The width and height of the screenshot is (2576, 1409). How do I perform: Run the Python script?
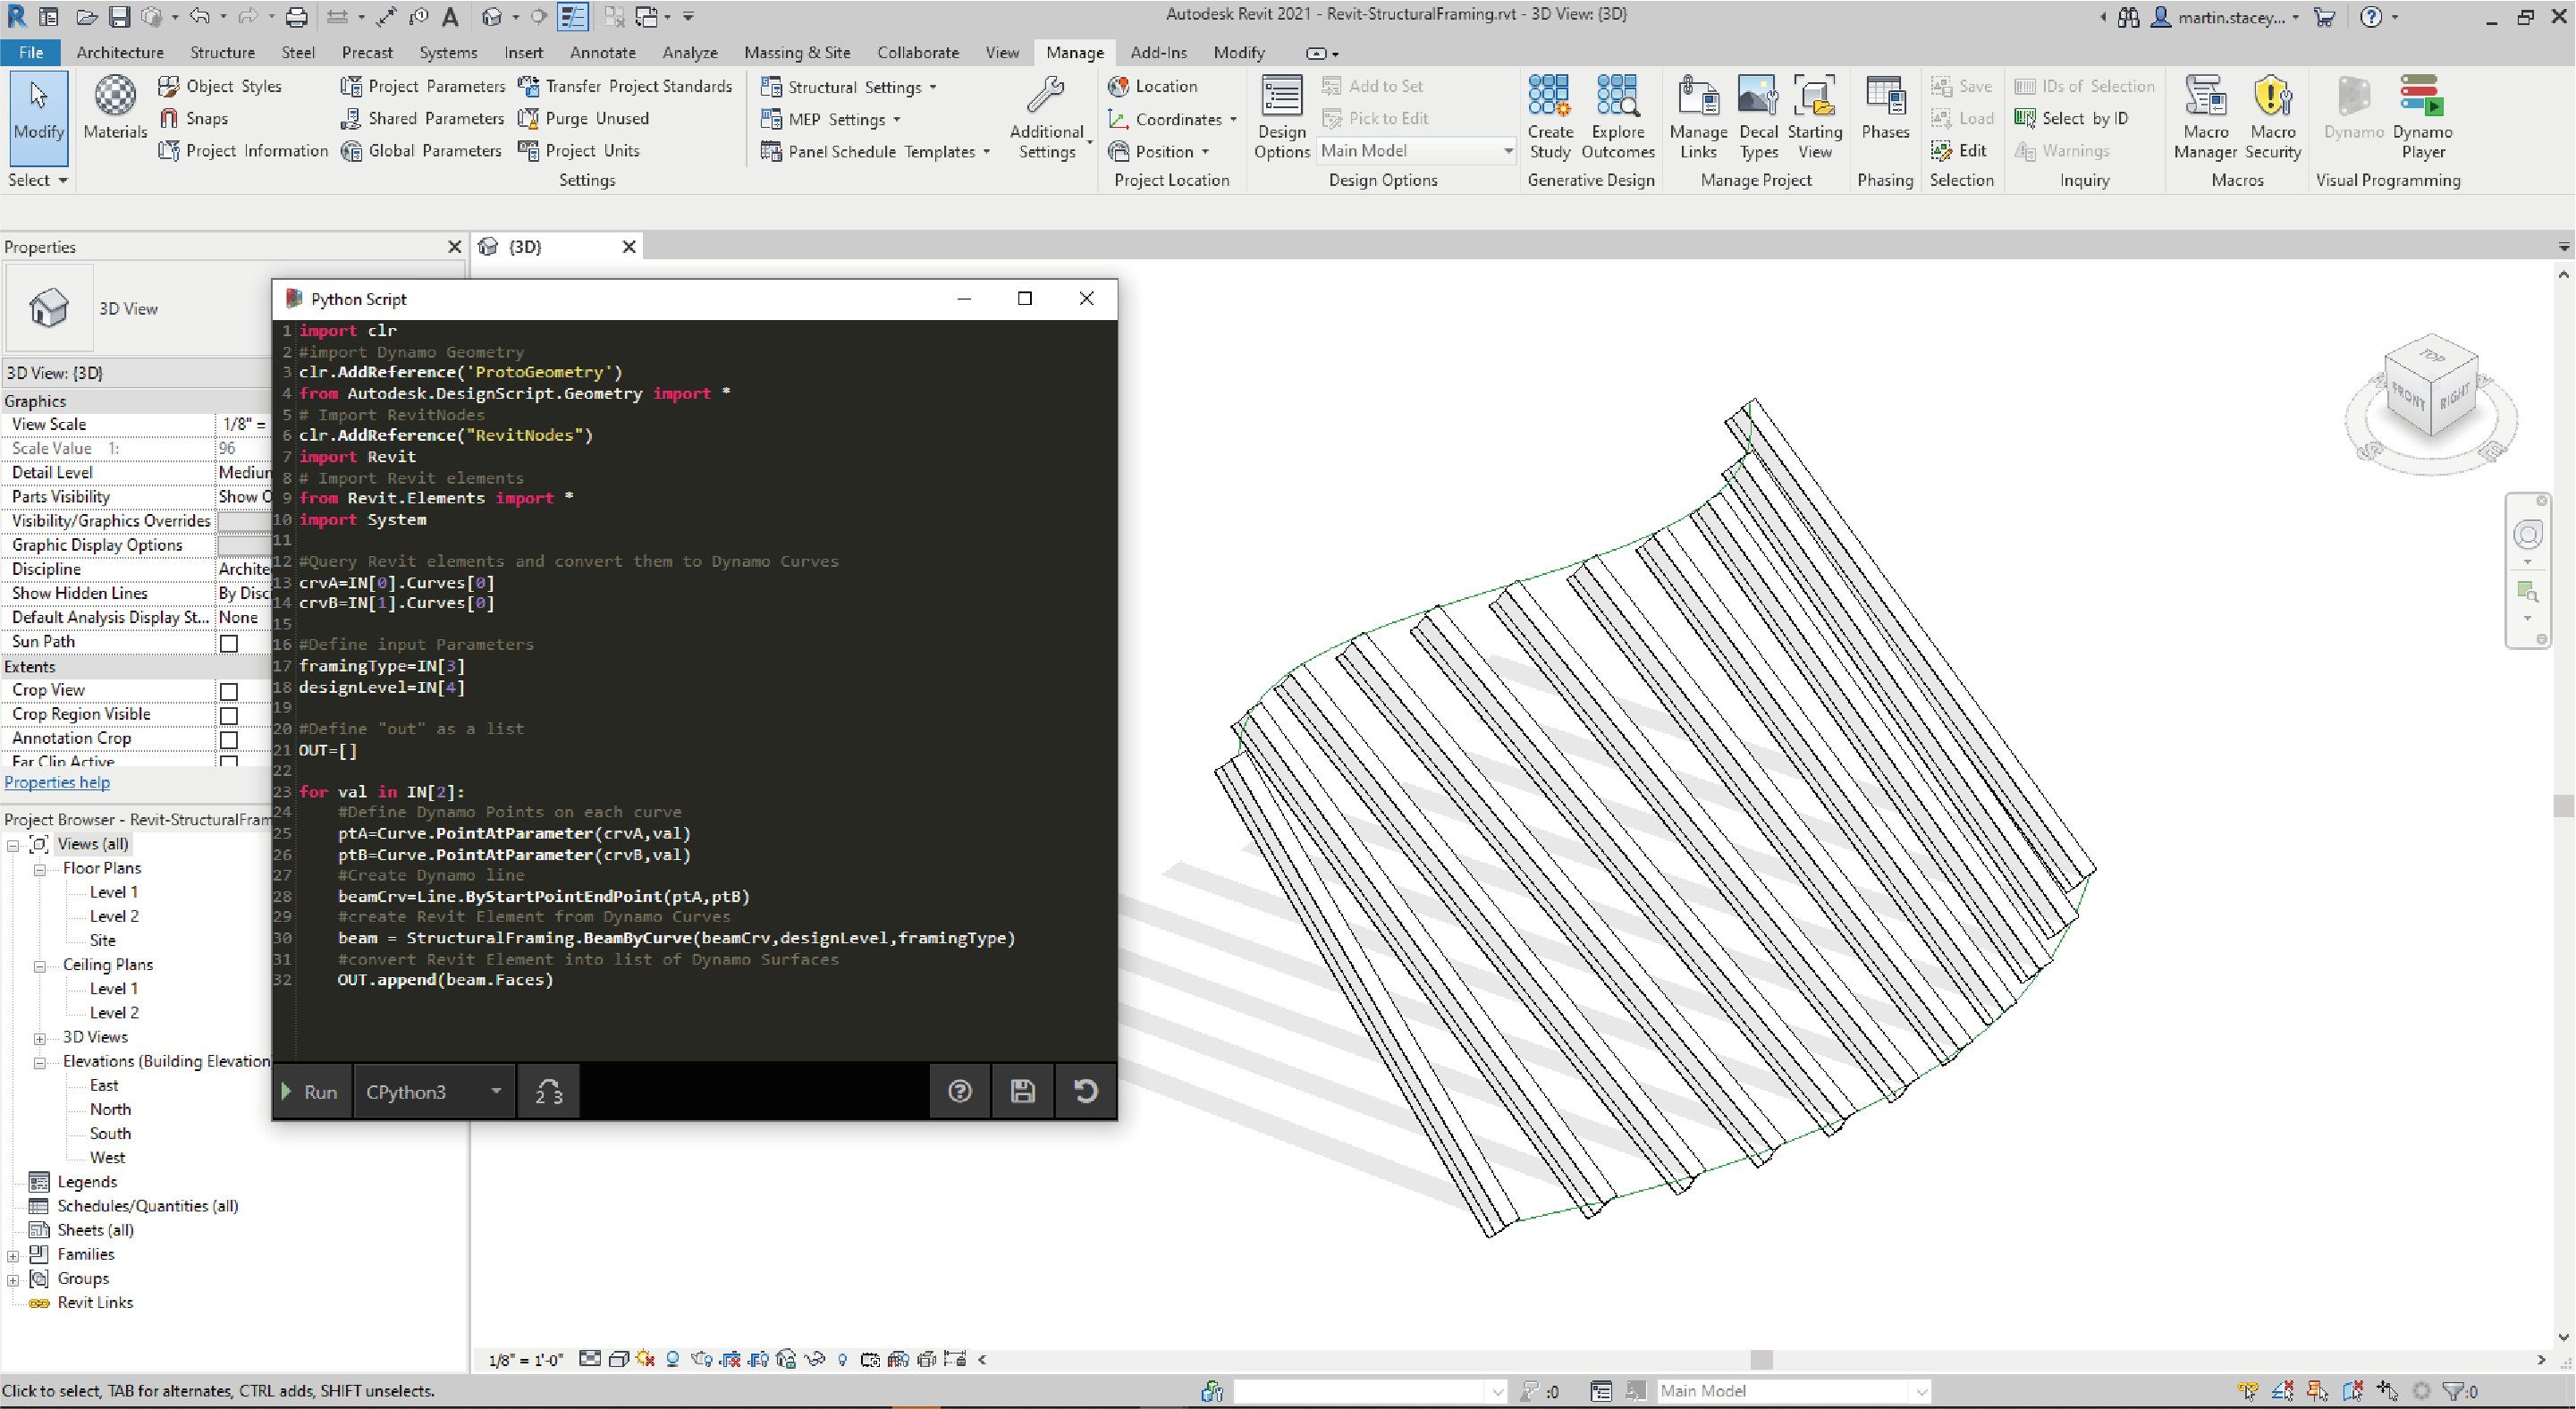click(x=310, y=1091)
